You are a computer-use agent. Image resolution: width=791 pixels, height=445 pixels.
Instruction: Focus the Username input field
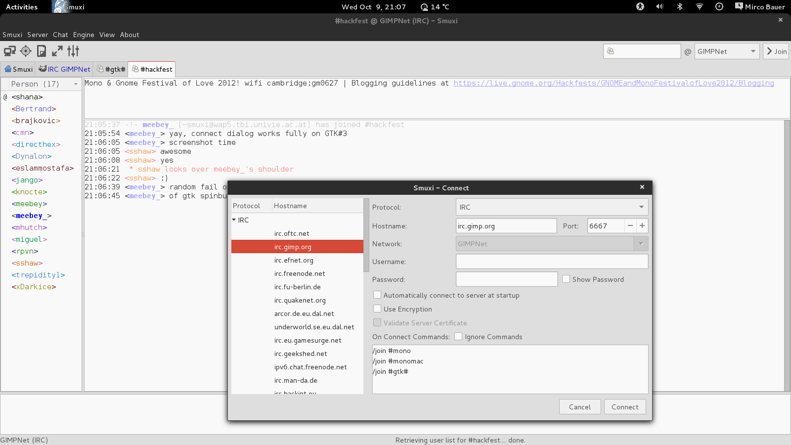tap(552, 261)
